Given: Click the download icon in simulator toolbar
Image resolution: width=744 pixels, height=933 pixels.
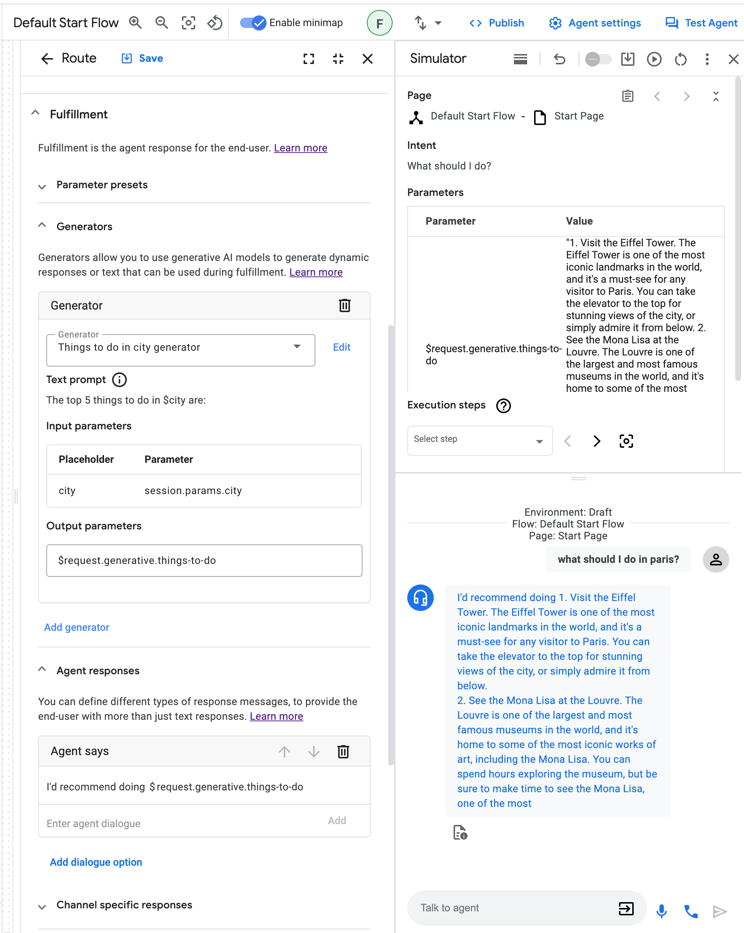Looking at the screenshot, I should click(628, 58).
